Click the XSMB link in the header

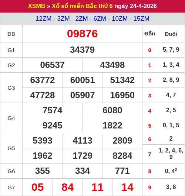pos(37,6)
